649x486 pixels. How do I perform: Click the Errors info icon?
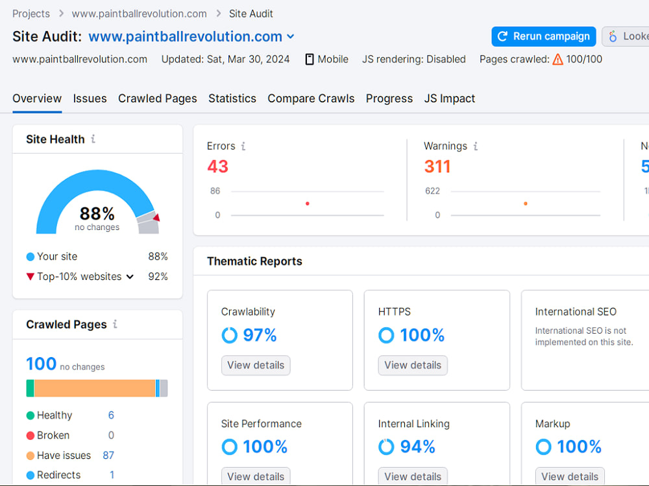[x=243, y=146]
